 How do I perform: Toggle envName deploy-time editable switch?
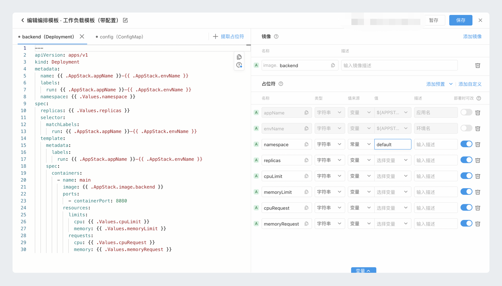point(466,128)
